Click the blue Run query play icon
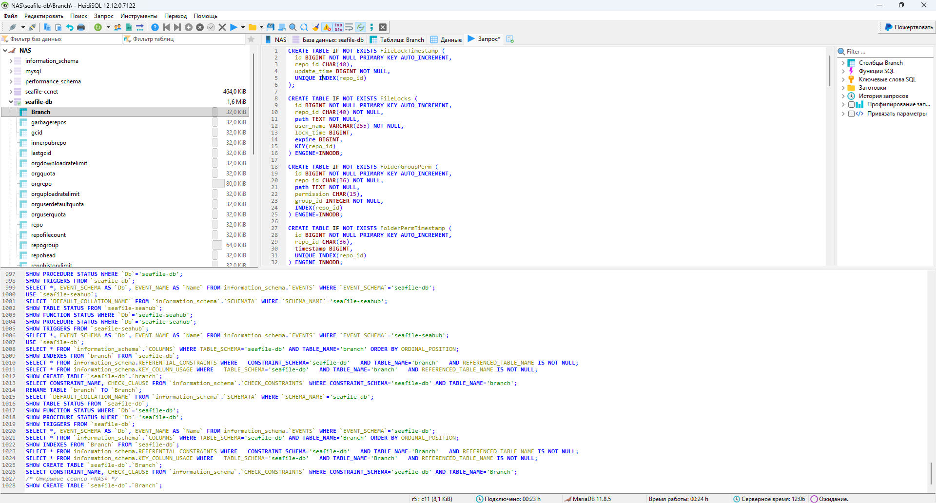 click(234, 27)
